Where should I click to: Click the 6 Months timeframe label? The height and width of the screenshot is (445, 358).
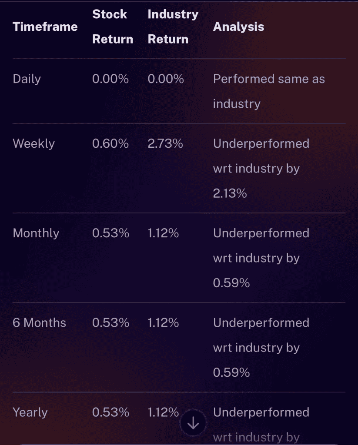coord(40,323)
